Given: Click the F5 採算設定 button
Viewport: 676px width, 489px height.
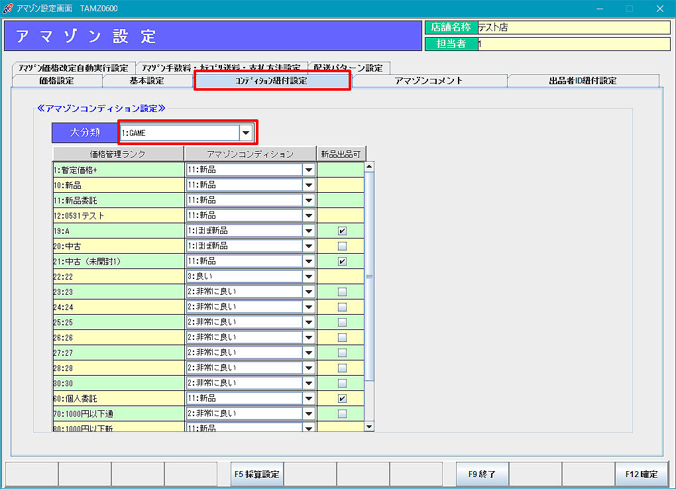Looking at the screenshot, I should [257, 474].
